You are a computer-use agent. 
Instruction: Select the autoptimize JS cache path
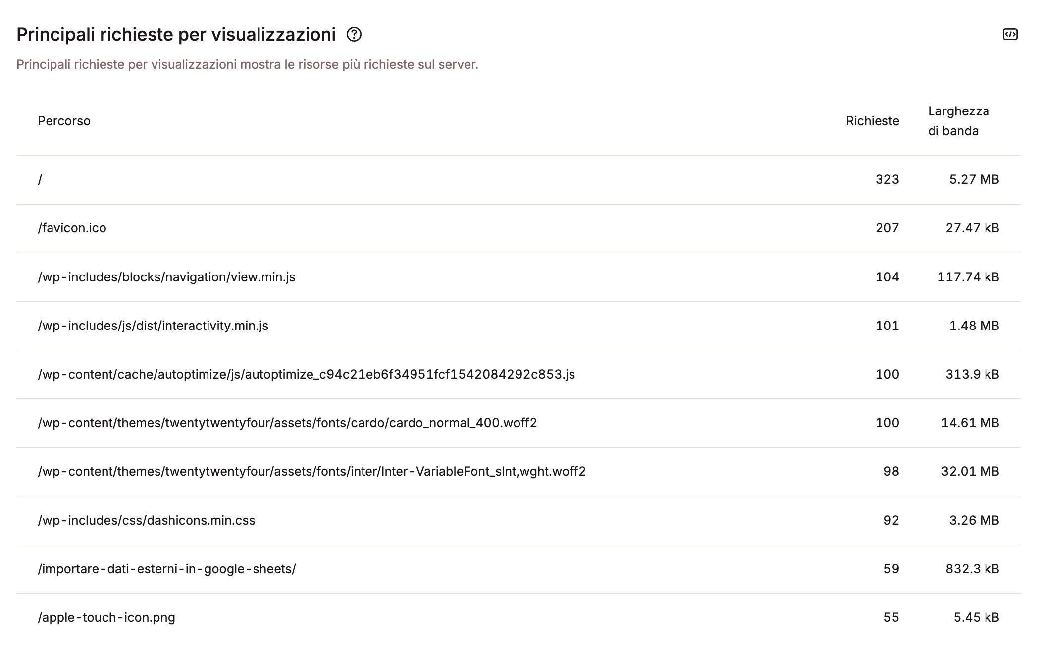[x=306, y=374]
